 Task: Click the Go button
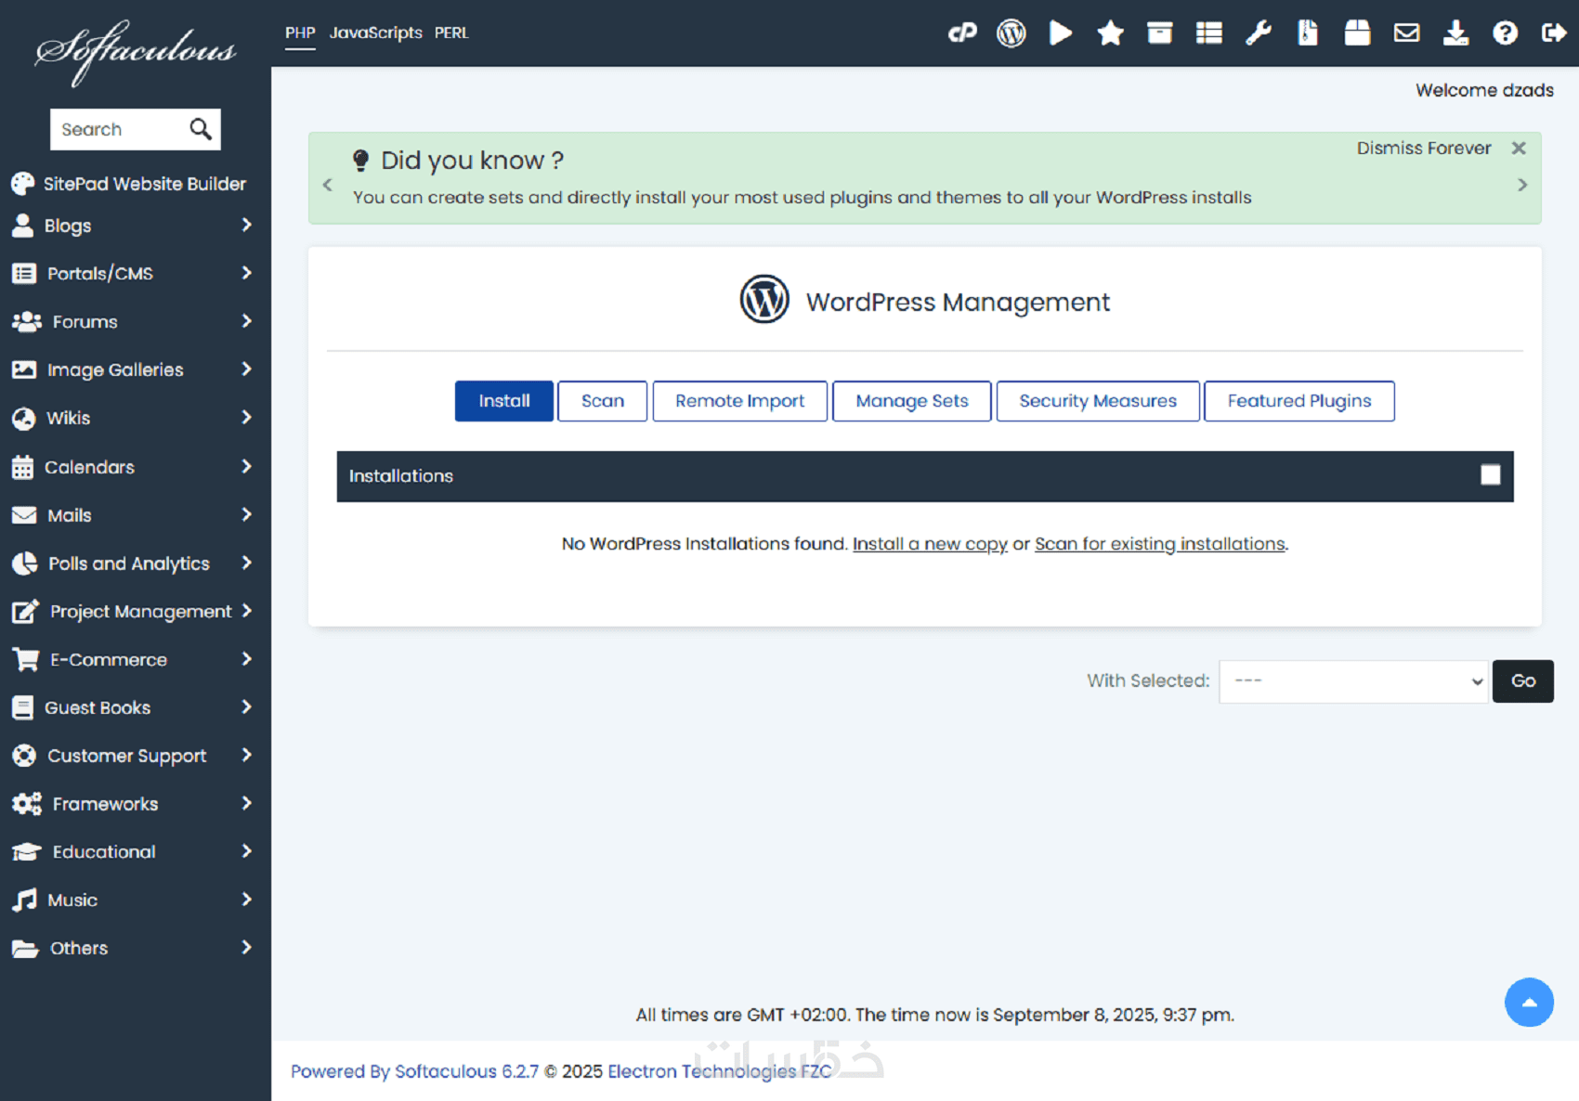(1523, 681)
